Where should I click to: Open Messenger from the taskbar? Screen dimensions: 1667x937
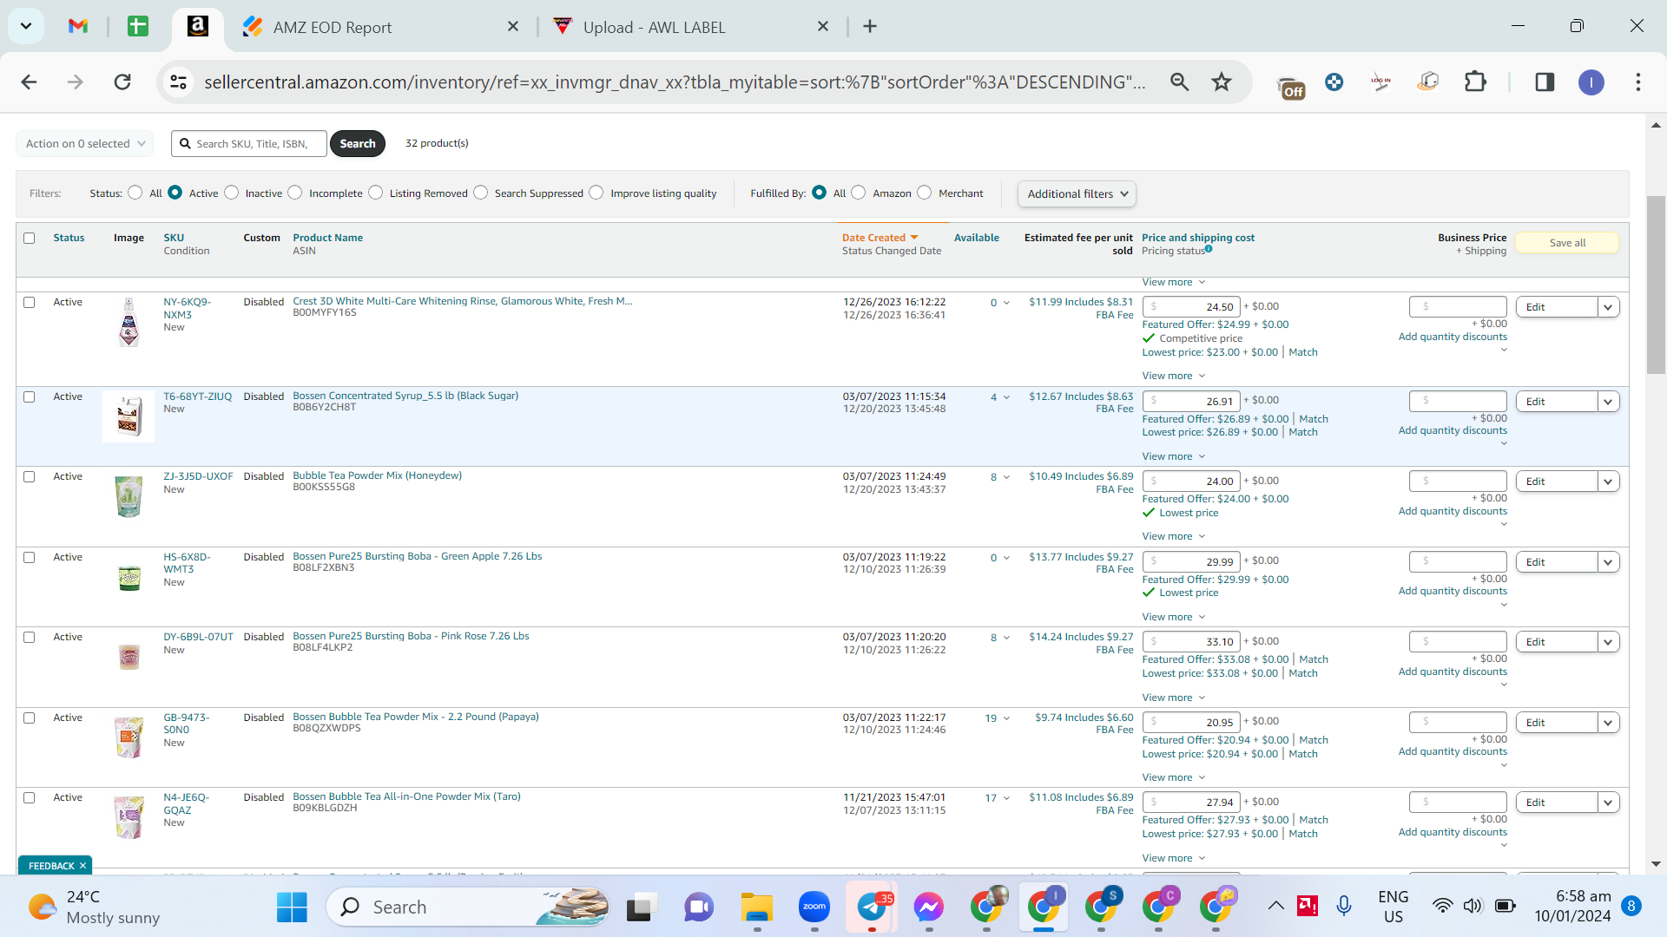coord(928,907)
